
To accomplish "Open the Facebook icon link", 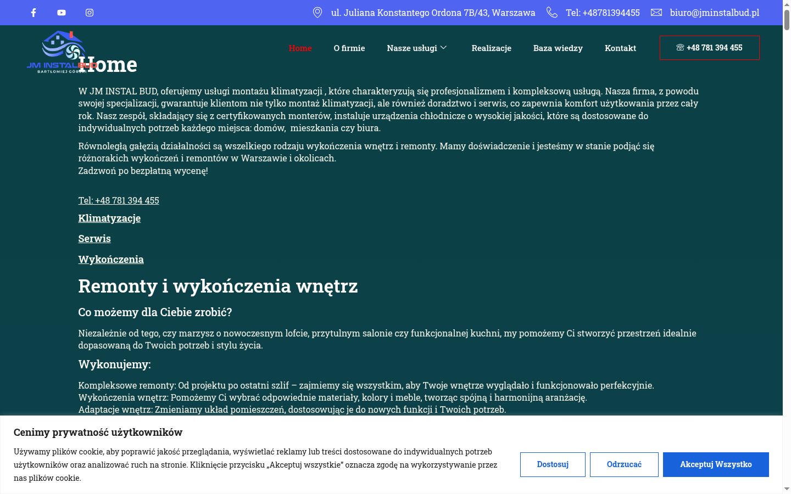I will [x=34, y=13].
